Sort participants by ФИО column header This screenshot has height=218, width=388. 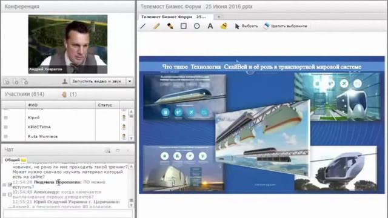point(61,105)
